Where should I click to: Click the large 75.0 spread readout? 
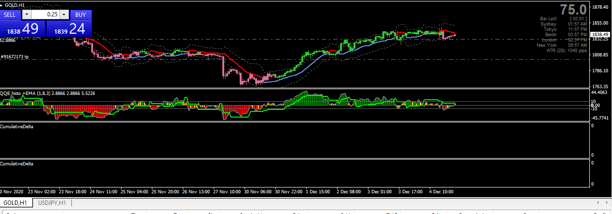573,9
